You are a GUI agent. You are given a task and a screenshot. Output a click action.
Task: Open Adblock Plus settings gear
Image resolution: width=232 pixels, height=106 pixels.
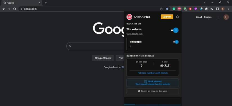tap(177, 17)
